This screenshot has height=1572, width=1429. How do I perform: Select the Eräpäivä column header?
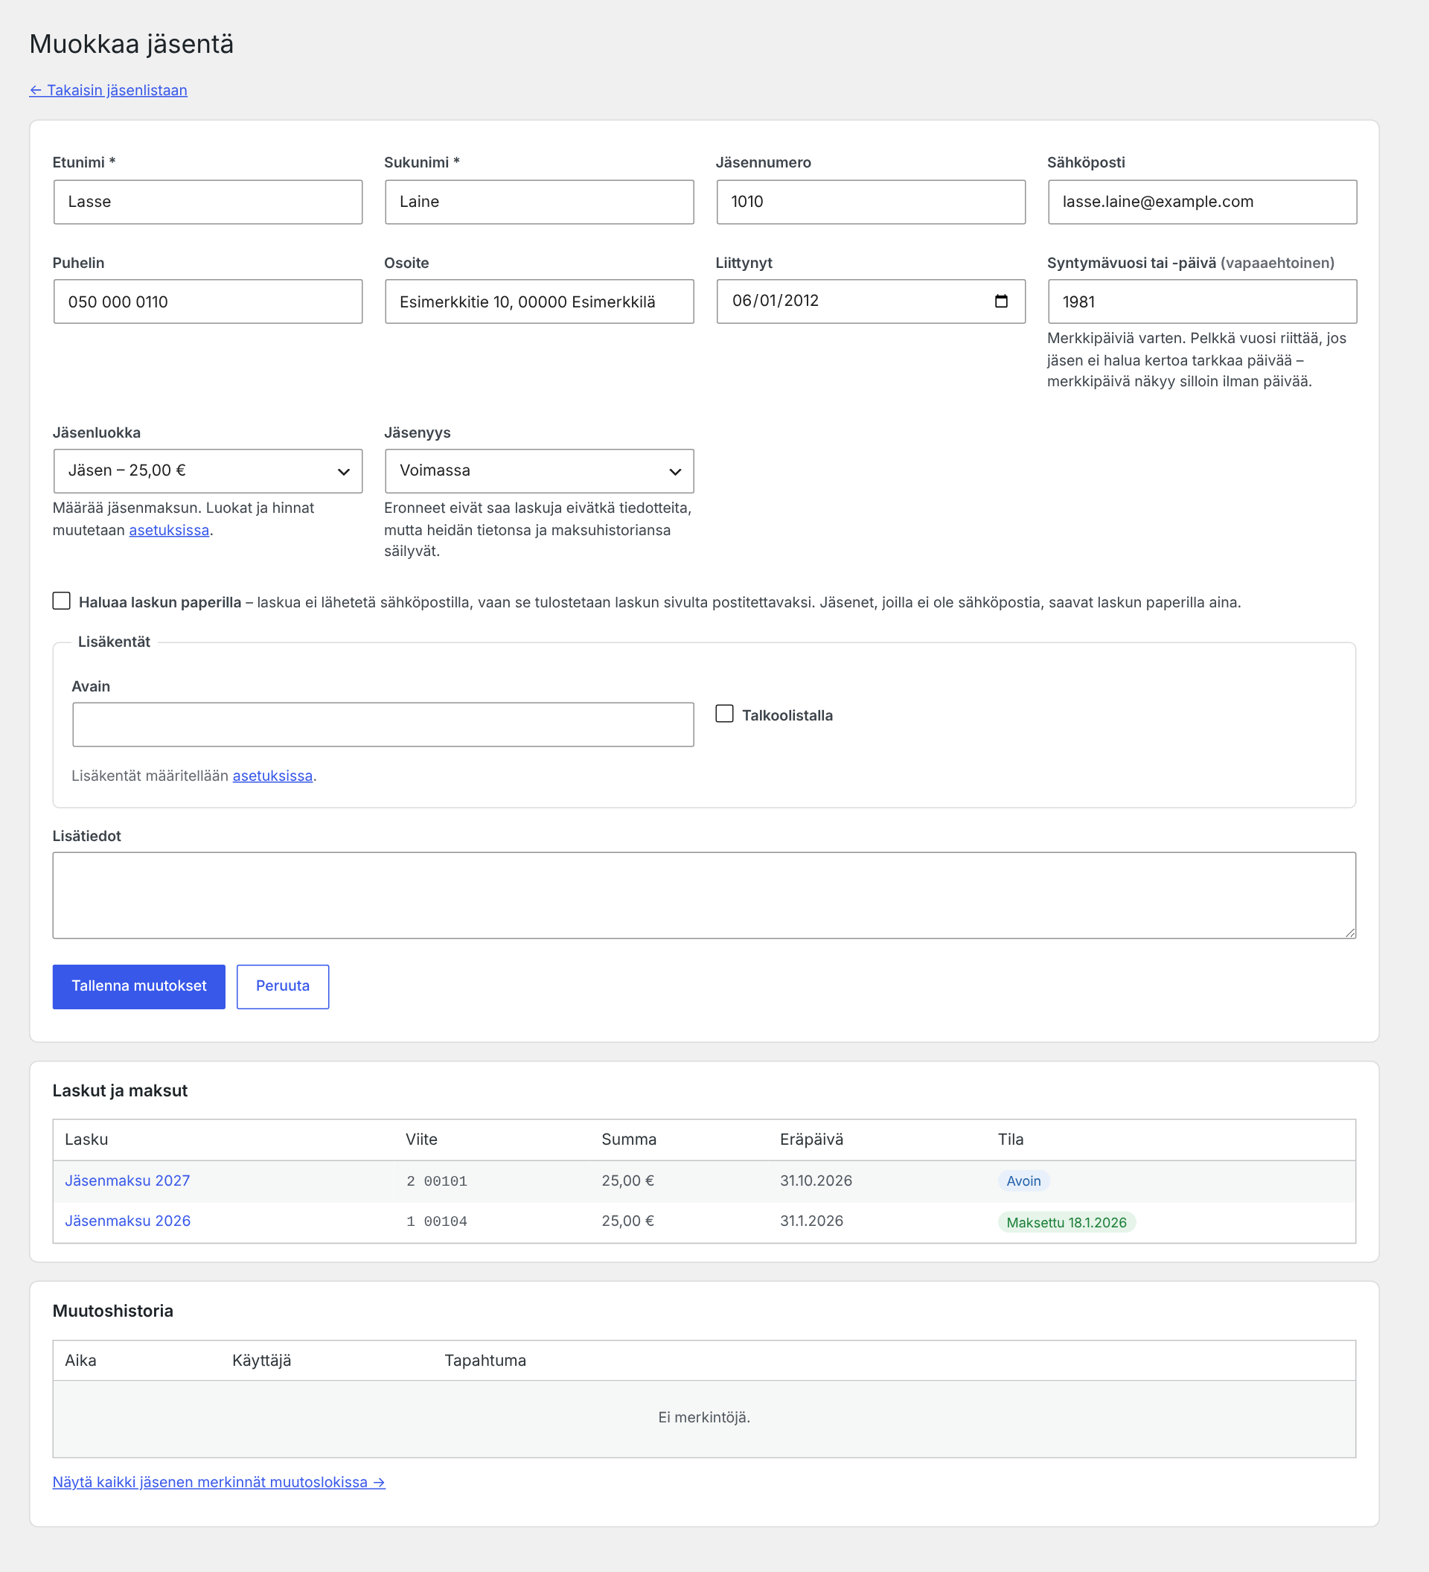tap(811, 1140)
